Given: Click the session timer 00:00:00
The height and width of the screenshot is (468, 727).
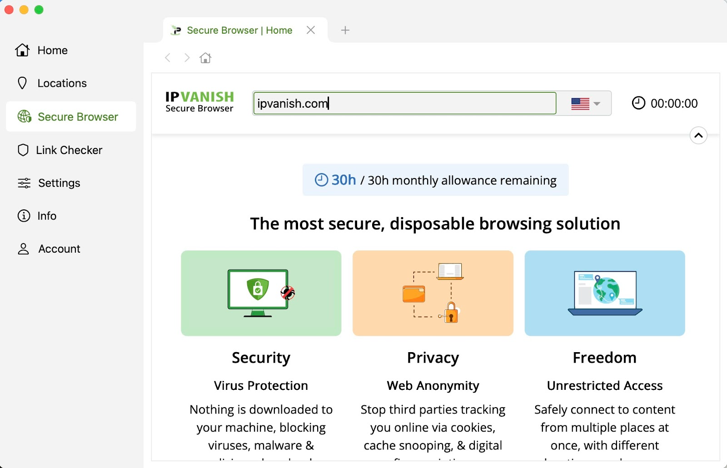Looking at the screenshot, I should click(x=674, y=104).
